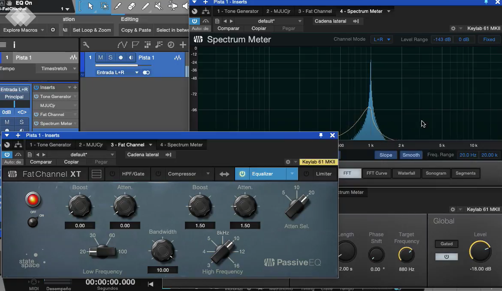Switch to 2 - MJUCjr tab in Fat Channel window
Viewport: 502px width, 291px height.
click(91, 145)
